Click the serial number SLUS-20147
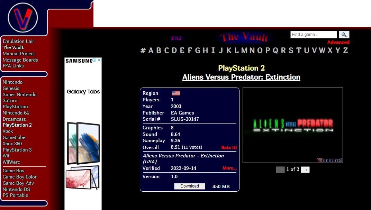This screenshot has width=371, height=210. [x=185, y=119]
